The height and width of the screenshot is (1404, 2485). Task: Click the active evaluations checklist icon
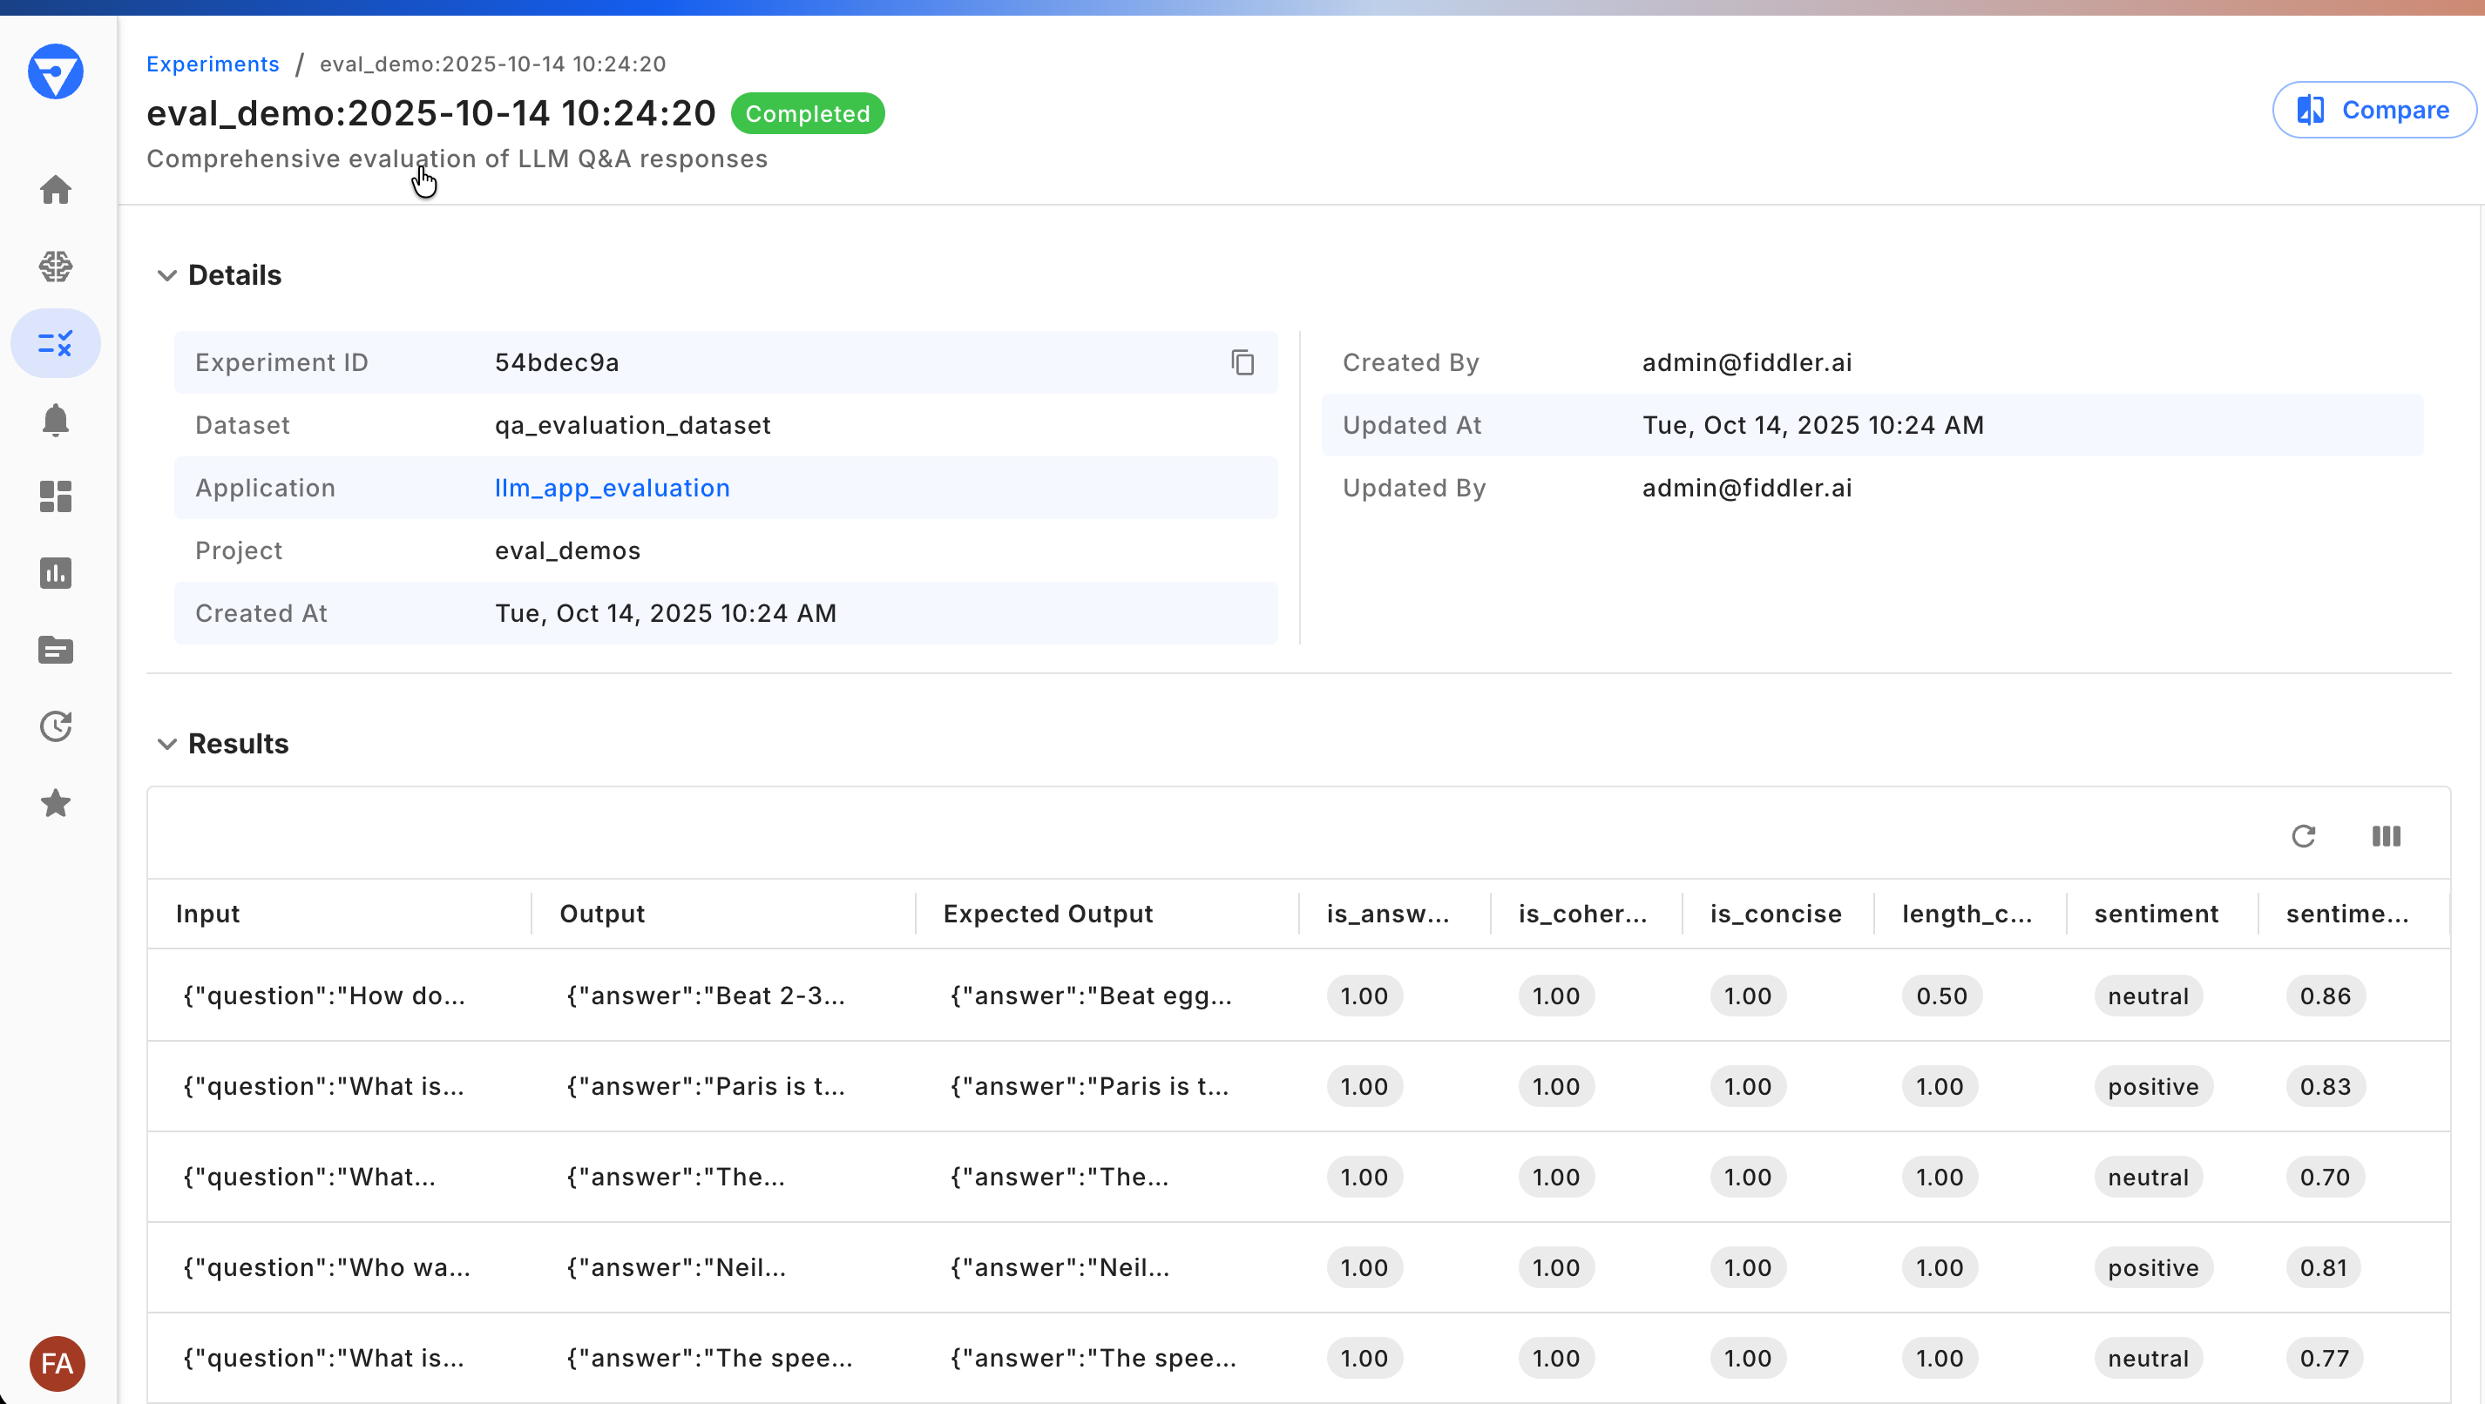click(x=56, y=342)
